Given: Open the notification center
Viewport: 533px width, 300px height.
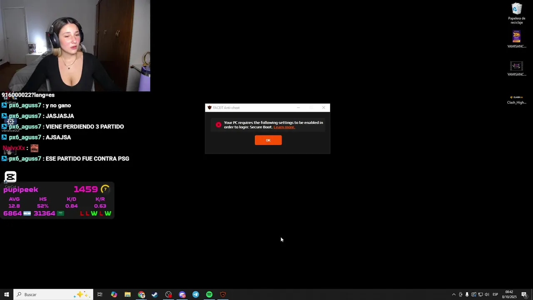Looking at the screenshot, I should pyautogui.click(x=524, y=295).
